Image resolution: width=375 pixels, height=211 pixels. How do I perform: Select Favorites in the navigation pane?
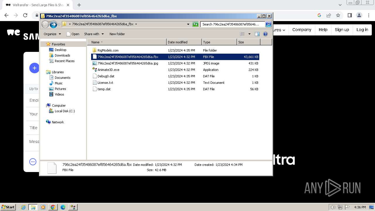click(58, 44)
